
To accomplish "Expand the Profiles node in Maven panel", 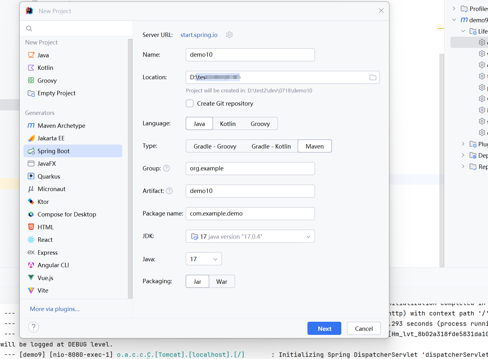I will pyautogui.click(x=454, y=8).
